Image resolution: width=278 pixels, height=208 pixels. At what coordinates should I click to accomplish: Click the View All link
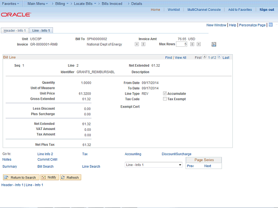tap(180, 58)
